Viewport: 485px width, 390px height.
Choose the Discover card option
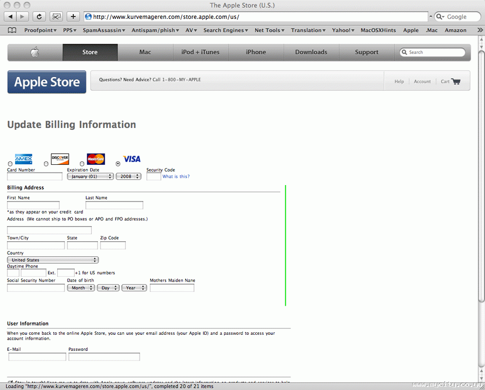(x=46, y=164)
